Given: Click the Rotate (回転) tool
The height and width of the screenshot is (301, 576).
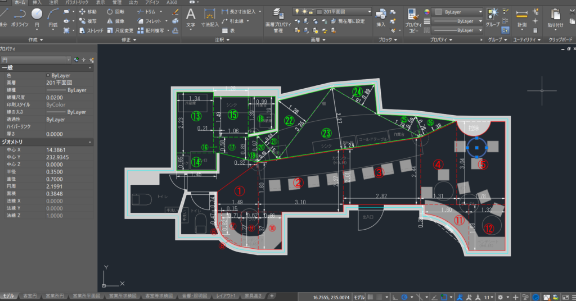Looking at the screenshot, I should click(x=115, y=11).
